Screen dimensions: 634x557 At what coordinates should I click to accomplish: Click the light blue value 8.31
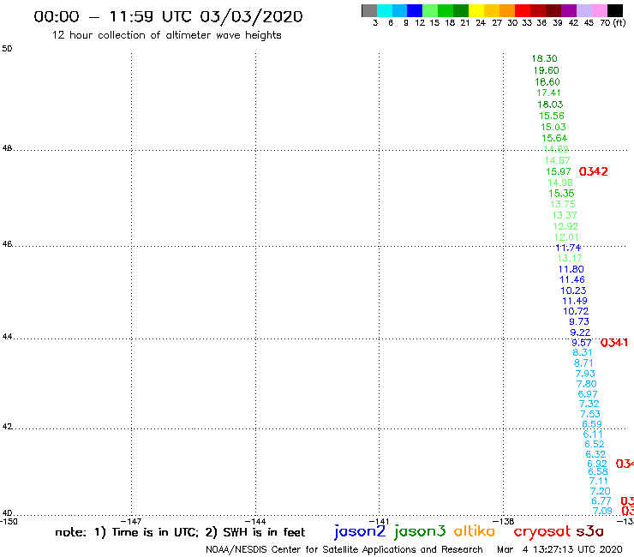pos(583,353)
